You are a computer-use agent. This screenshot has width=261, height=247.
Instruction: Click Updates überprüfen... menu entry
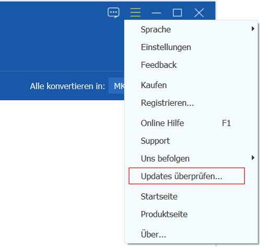coord(187,176)
